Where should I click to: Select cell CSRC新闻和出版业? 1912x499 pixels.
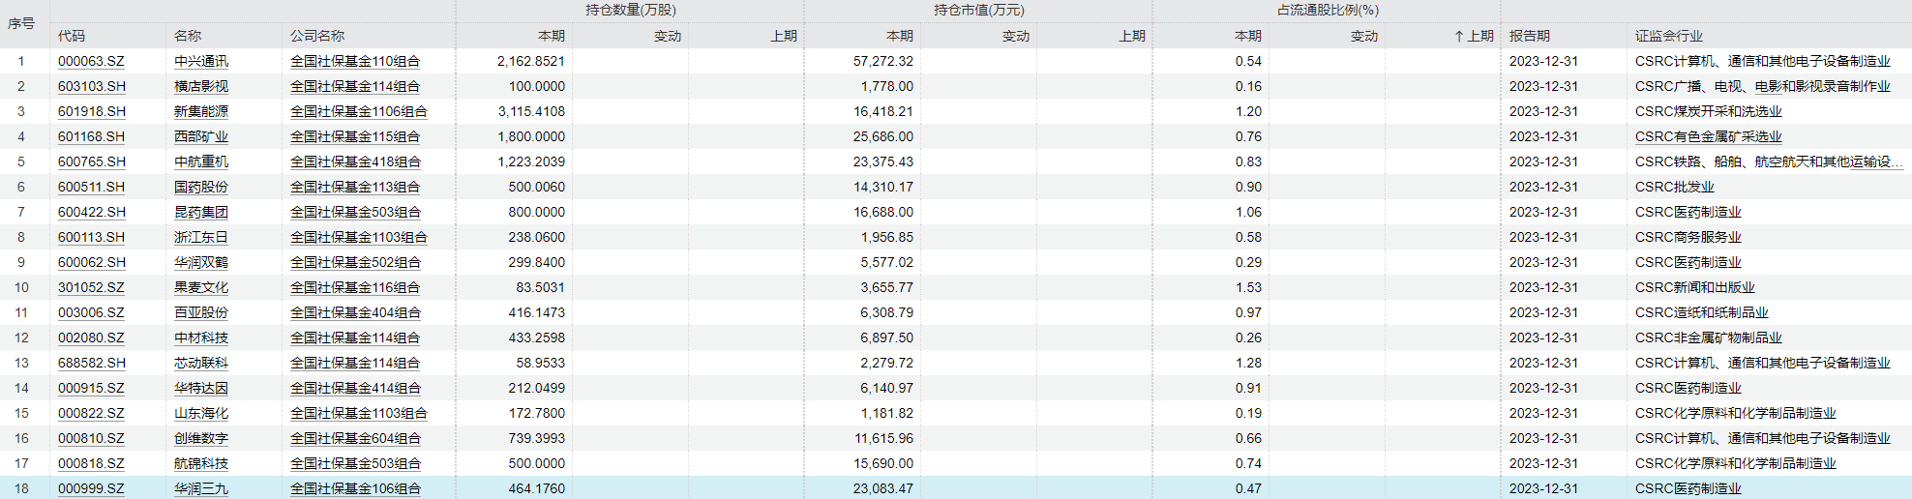pos(1694,287)
